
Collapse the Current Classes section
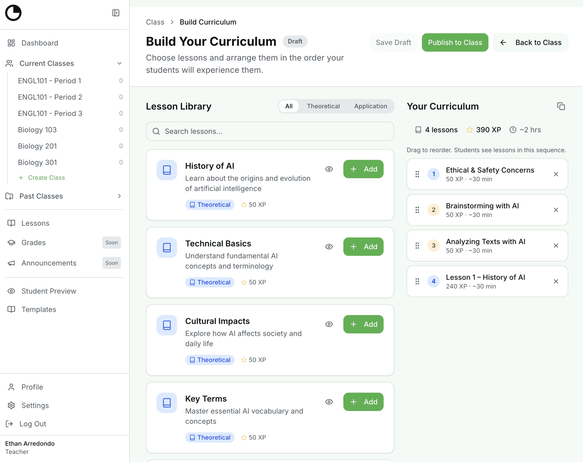click(x=119, y=63)
